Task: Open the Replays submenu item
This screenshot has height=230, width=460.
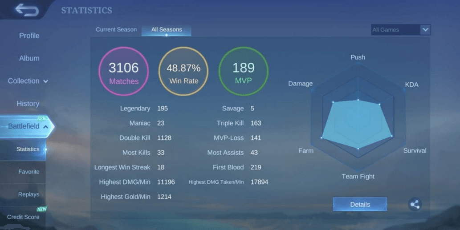Action: click(x=29, y=194)
